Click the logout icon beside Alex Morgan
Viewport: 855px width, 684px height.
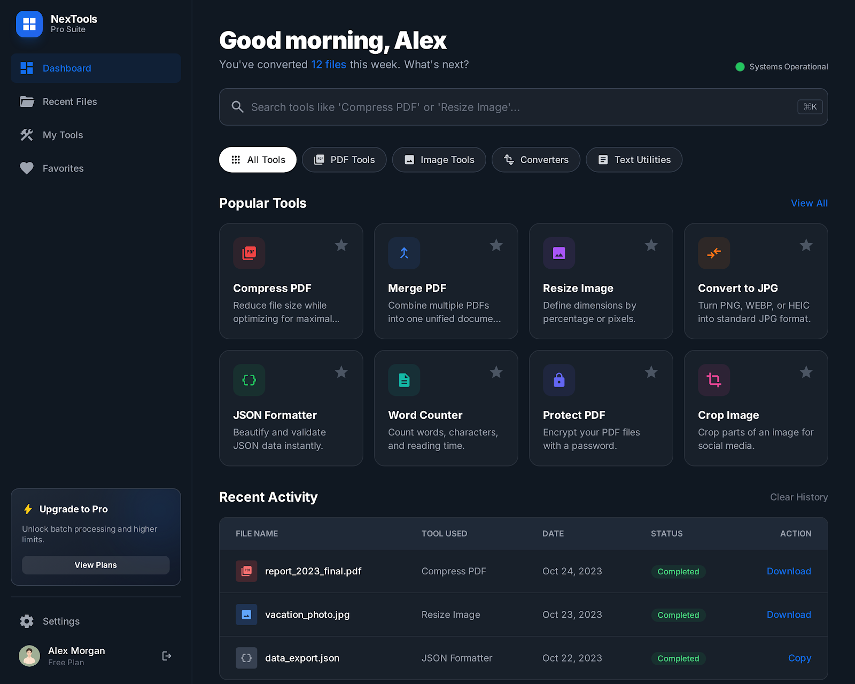166,656
